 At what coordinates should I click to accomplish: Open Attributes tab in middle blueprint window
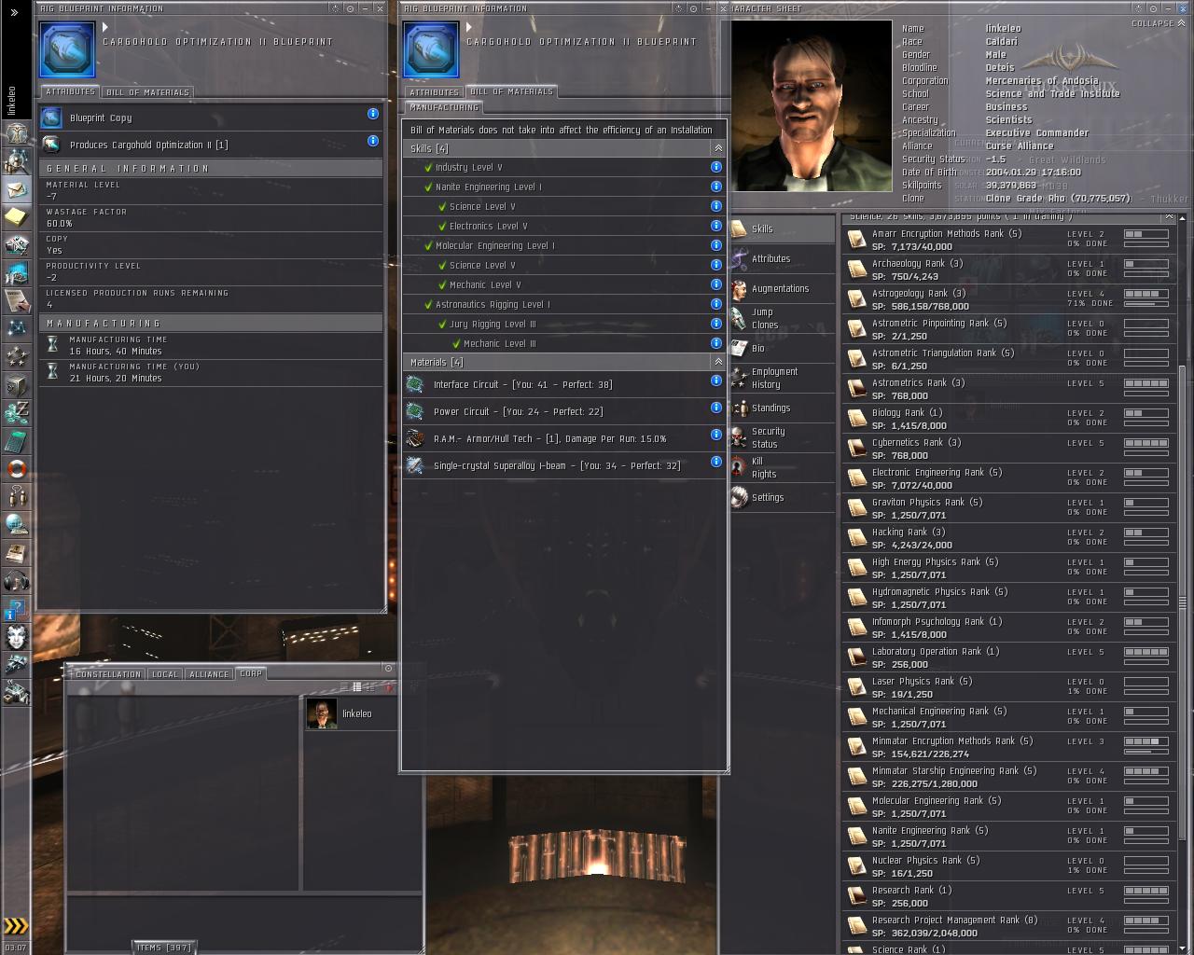click(x=435, y=92)
